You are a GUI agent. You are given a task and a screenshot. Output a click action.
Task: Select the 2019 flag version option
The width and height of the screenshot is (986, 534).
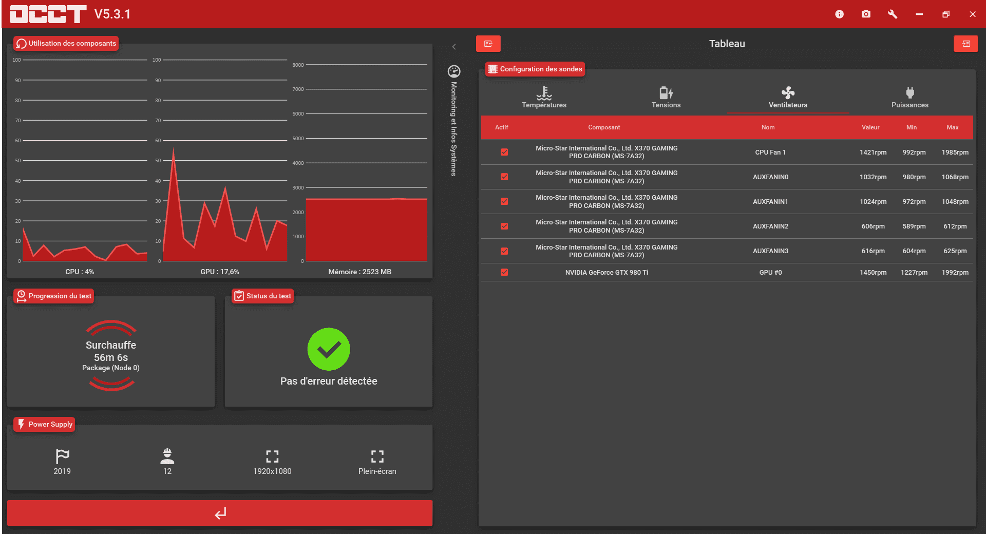pos(62,462)
